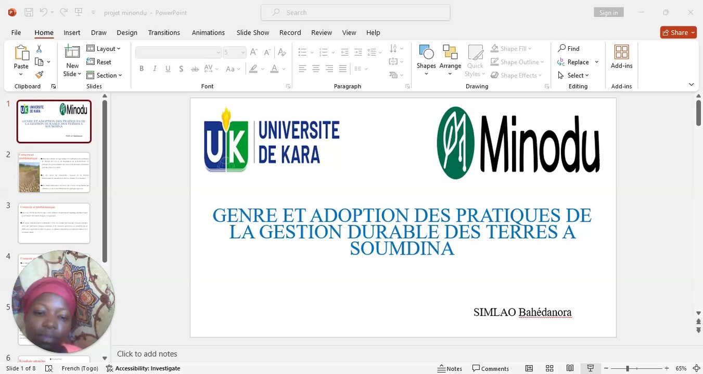
Task: Open Animations tab
Action: pyautogui.click(x=208, y=32)
